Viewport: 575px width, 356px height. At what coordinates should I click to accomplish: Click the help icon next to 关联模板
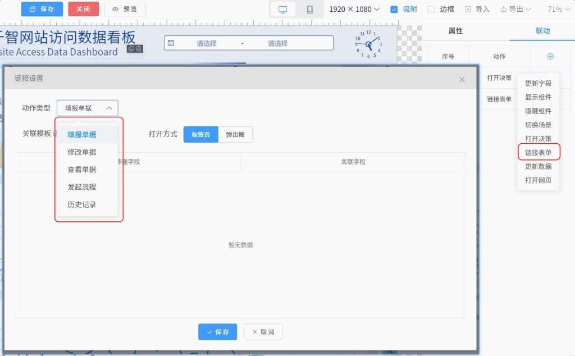[55, 134]
